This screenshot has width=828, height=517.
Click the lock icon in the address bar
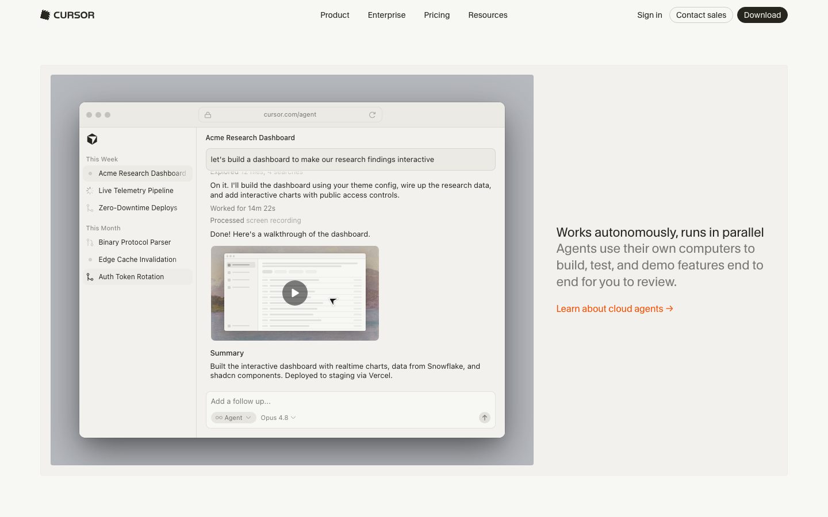point(208,115)
